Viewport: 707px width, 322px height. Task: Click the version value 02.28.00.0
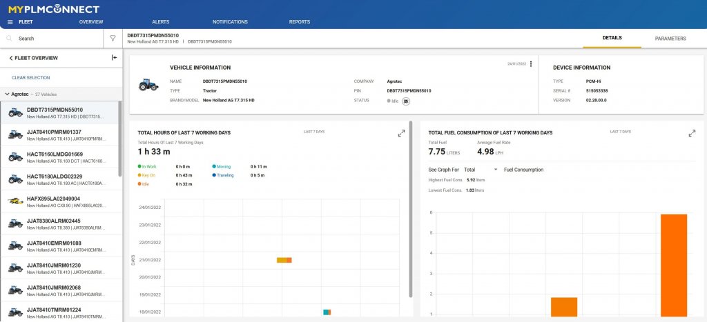click(597, 101)
